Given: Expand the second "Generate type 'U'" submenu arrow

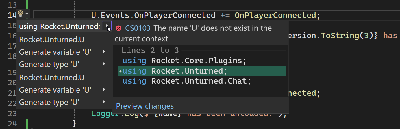Looking at the screenshot, I should [x=104, y=102].
